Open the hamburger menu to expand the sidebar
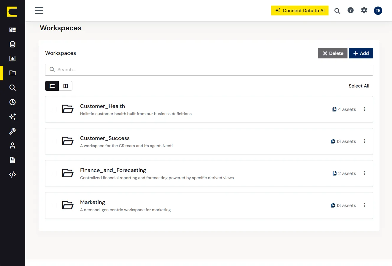 (39, 11)
